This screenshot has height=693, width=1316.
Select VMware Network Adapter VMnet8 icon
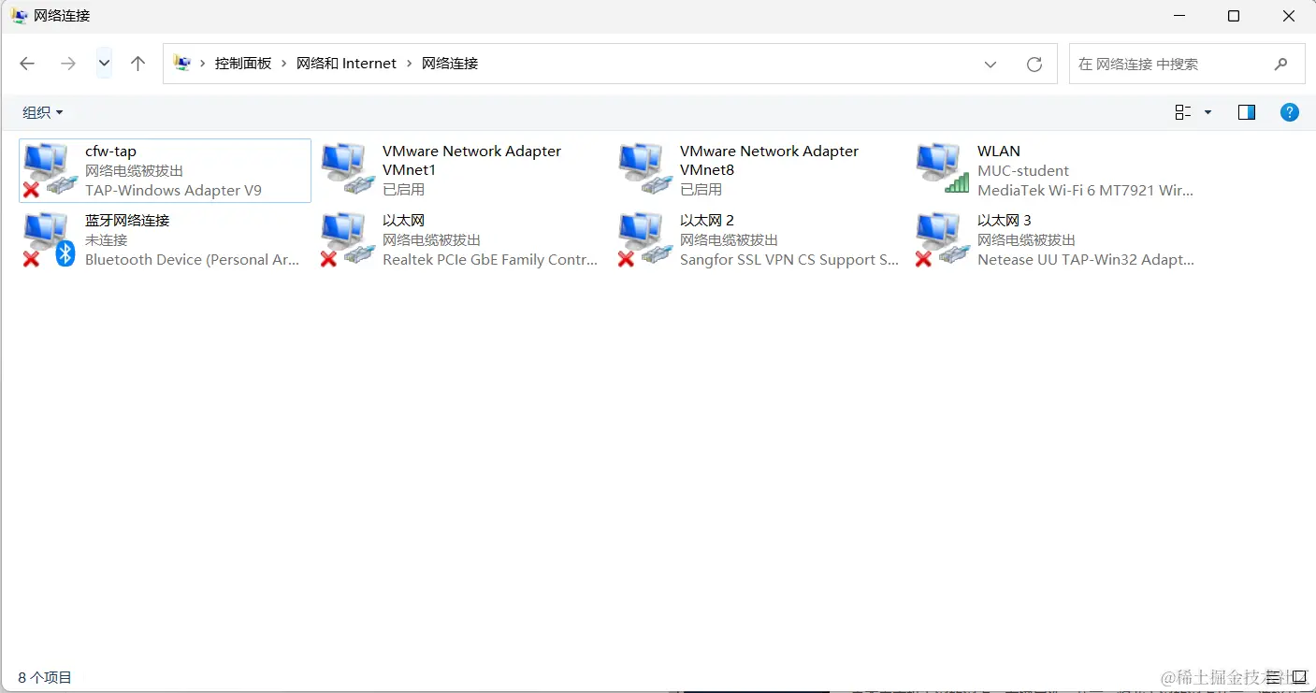645,169
